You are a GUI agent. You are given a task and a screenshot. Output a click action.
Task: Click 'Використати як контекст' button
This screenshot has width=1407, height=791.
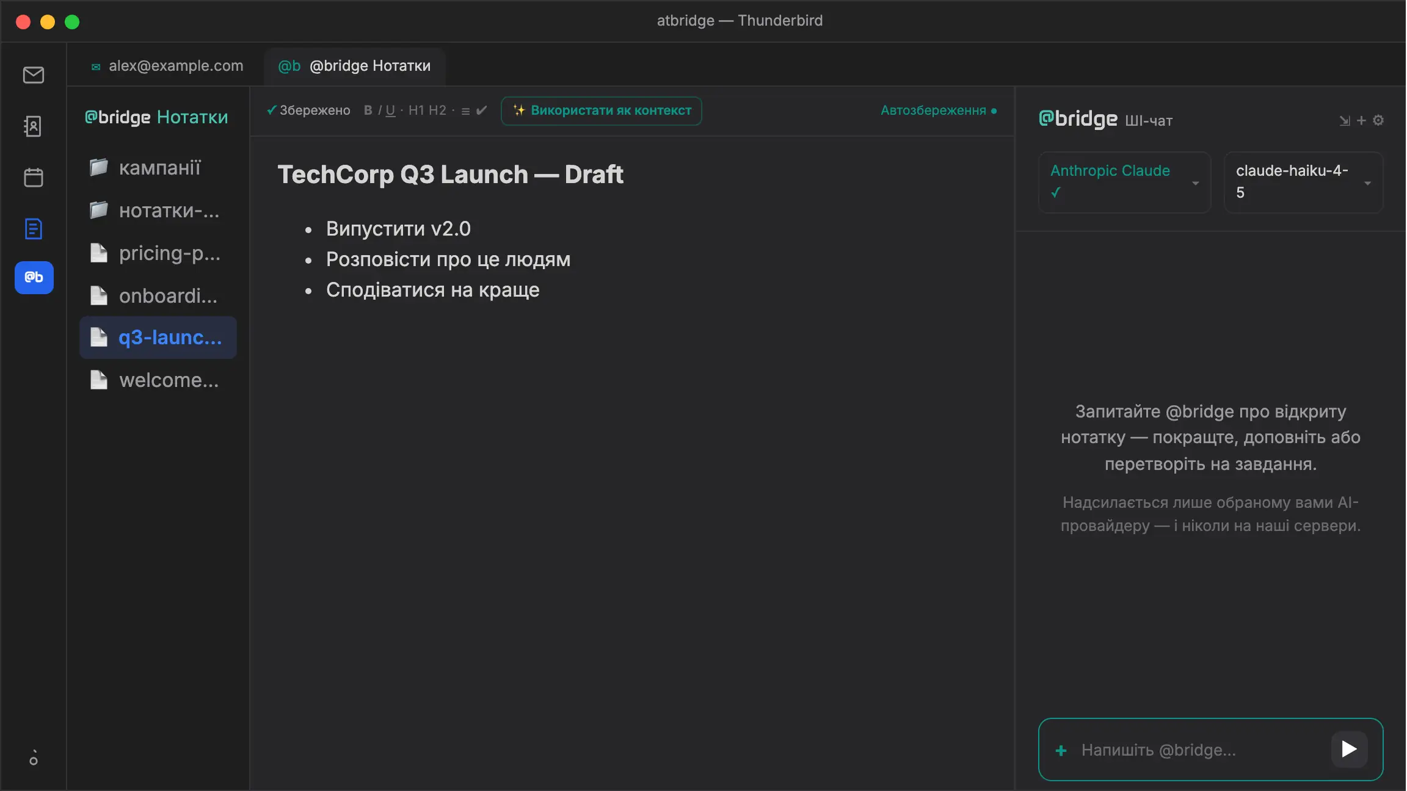point(602,110)
